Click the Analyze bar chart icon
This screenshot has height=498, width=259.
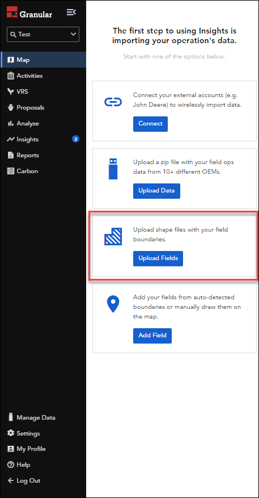click(10, 123)
